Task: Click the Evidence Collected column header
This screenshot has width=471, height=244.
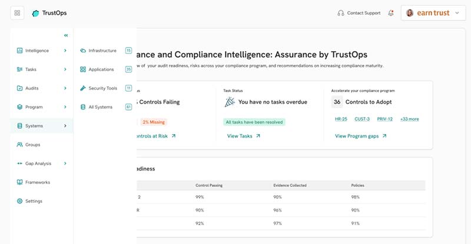Action: coord(290,185)
